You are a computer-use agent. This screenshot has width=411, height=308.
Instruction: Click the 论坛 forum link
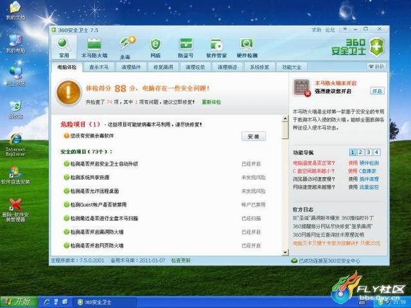330,30
